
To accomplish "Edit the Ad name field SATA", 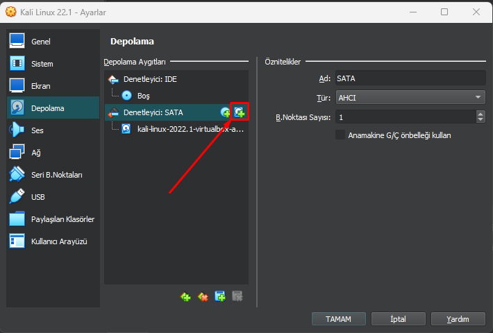I will (410, 78).
